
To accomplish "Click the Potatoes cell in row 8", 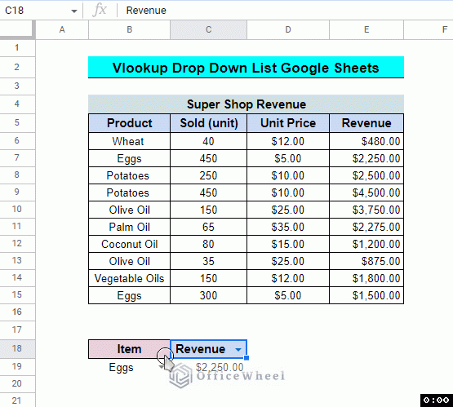I will coord(129,175).
